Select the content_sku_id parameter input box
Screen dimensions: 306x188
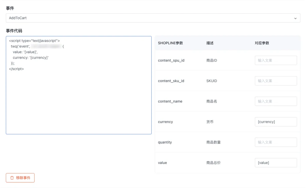coord(276,81)
